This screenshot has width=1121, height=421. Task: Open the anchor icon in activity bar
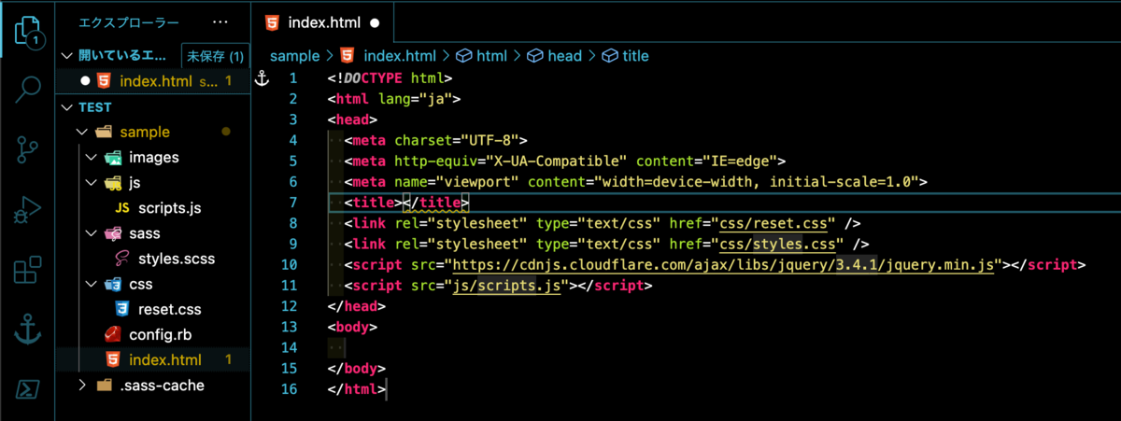pos(28,329)
